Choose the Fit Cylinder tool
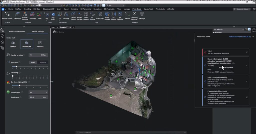The height and width of the screenshot is (134, 256). point(120,16)
